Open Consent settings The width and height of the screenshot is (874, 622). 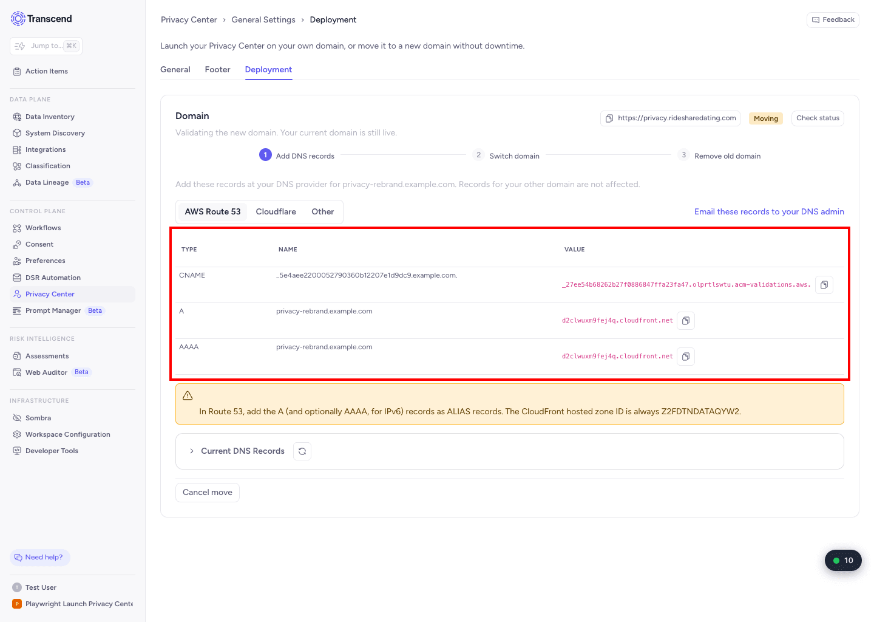pyautogui.click(x=39, y=244)
